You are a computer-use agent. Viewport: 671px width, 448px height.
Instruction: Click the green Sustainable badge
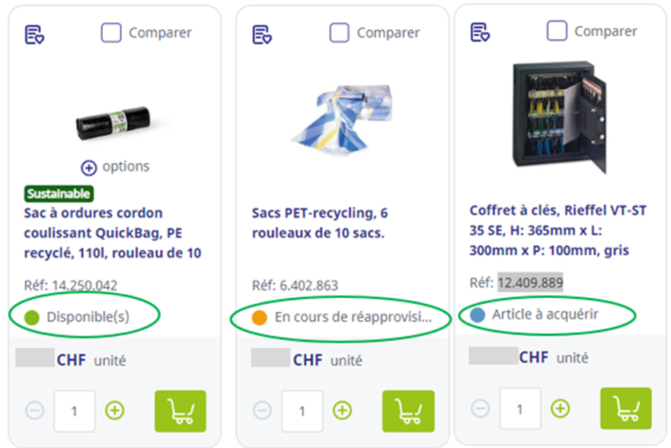(x=59, y=194)
